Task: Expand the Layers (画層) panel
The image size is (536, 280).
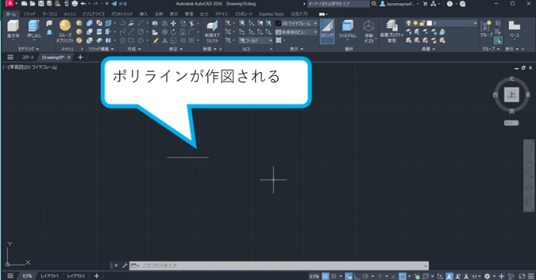Action: (428, 49)
